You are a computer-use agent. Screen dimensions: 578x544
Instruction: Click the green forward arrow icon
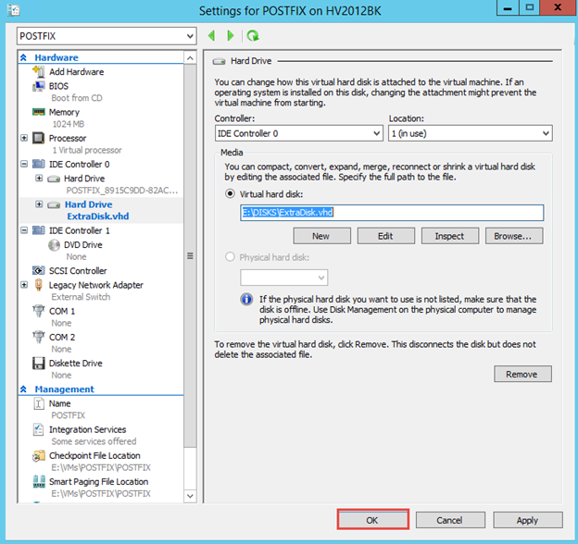pyautogui.click(x=231, y=36)
